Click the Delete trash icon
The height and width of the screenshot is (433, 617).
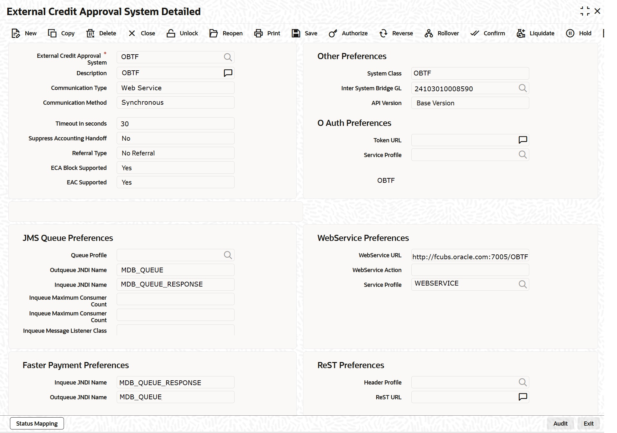click(90, 33)
